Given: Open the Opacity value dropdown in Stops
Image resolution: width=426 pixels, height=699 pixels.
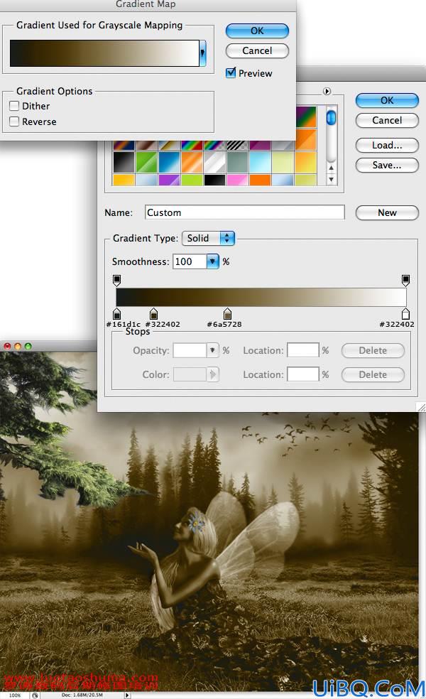Looking at the screenshot, I should point(212,350).
